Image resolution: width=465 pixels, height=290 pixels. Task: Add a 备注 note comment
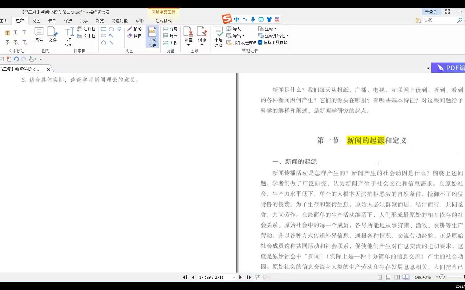click(39, 34)
